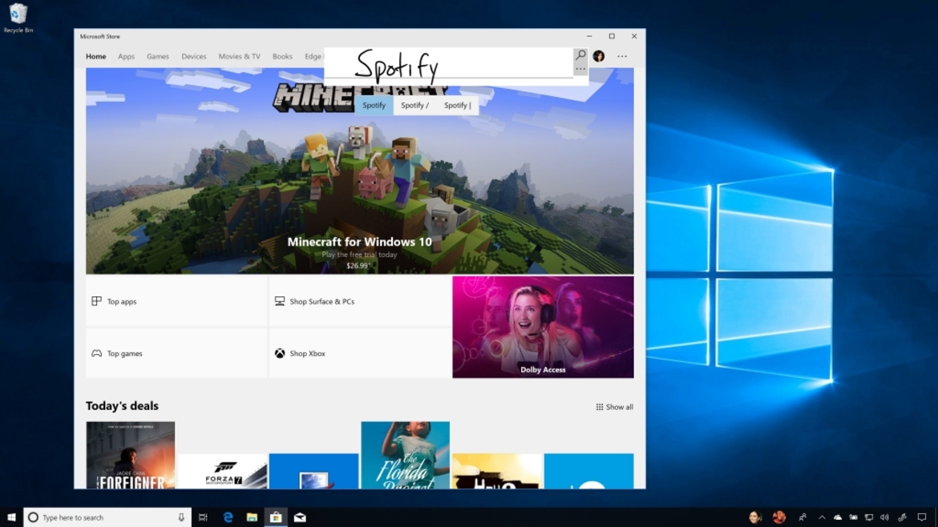Open the blue monitor app deal tile
The image size is (938, 527).
pos(313,472)
